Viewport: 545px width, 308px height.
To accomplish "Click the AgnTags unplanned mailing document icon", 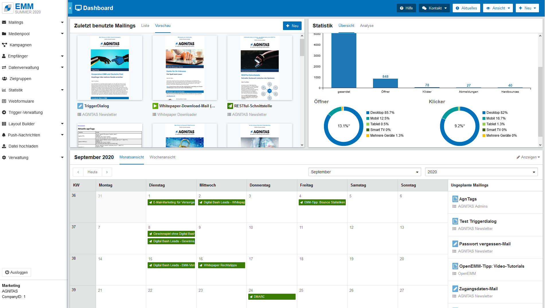I will coord(455,199).
